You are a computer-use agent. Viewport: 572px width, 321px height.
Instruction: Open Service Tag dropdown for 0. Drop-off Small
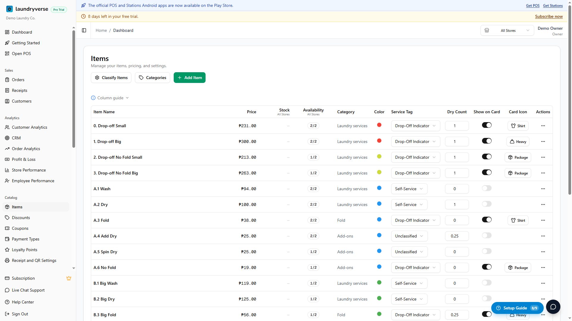(x=416, y=126)
